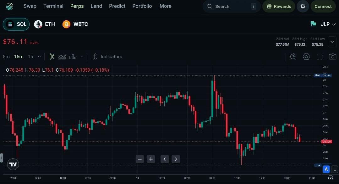
Task: Go to the Perps tab
Action: click(x=77, y=6)
